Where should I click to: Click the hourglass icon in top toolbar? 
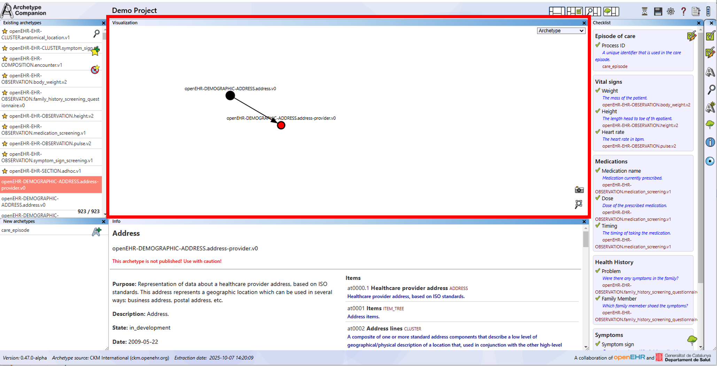click(645, 12)
